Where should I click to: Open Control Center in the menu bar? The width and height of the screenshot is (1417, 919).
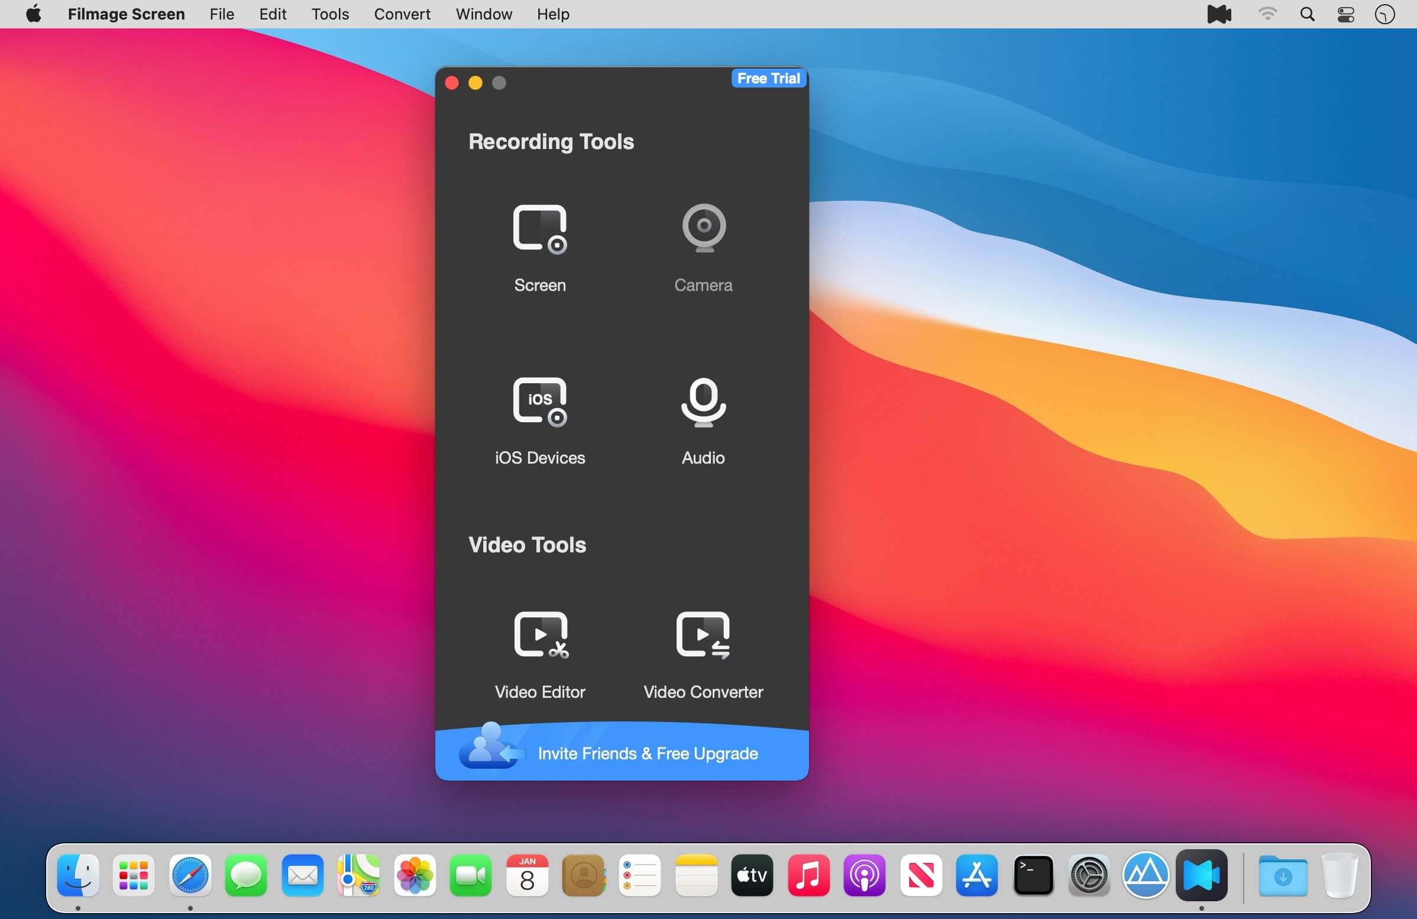point(1345,14)
